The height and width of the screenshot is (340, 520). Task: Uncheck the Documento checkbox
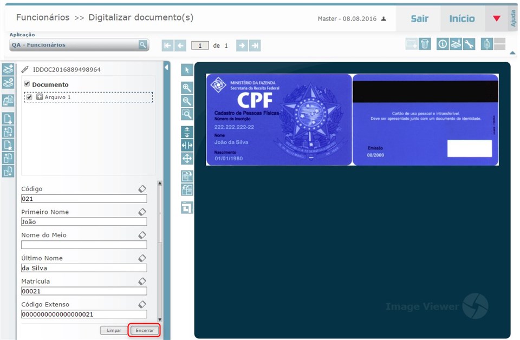pyautogui.click(x=27, y=84)
